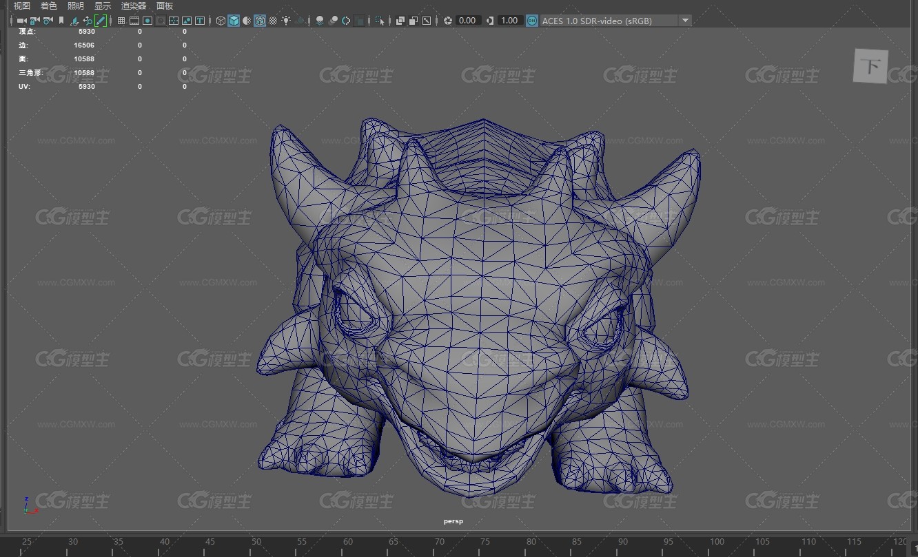The width and height of the screenshot is (918, 557).
Task: Click Use Default Material icon
Action: click(247, 21)
